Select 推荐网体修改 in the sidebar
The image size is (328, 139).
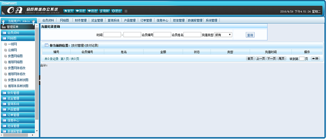[x=17, y=74]
